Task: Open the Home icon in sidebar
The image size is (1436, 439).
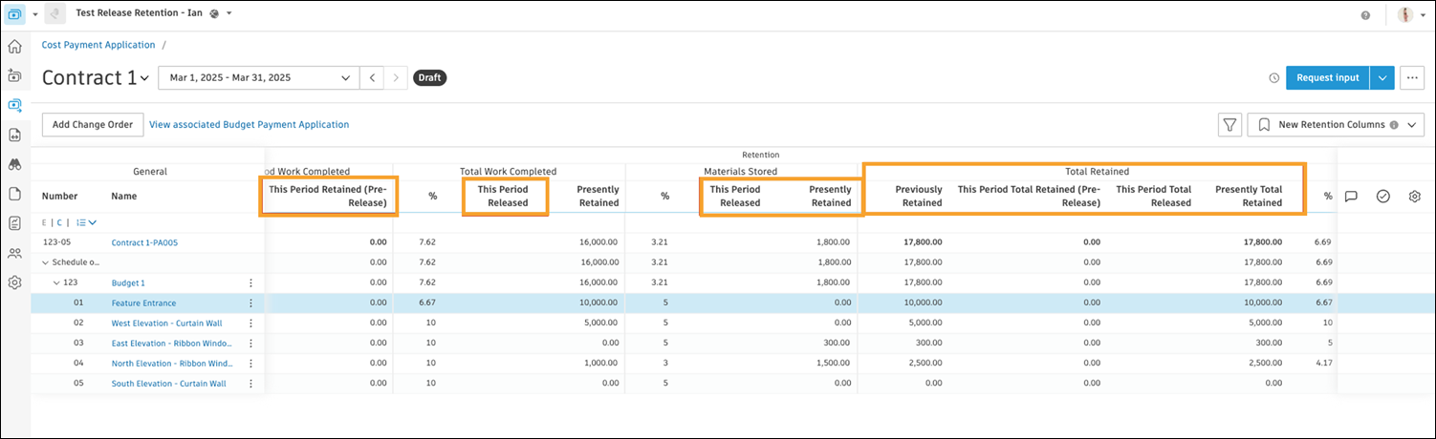Action: coord(14,47)
